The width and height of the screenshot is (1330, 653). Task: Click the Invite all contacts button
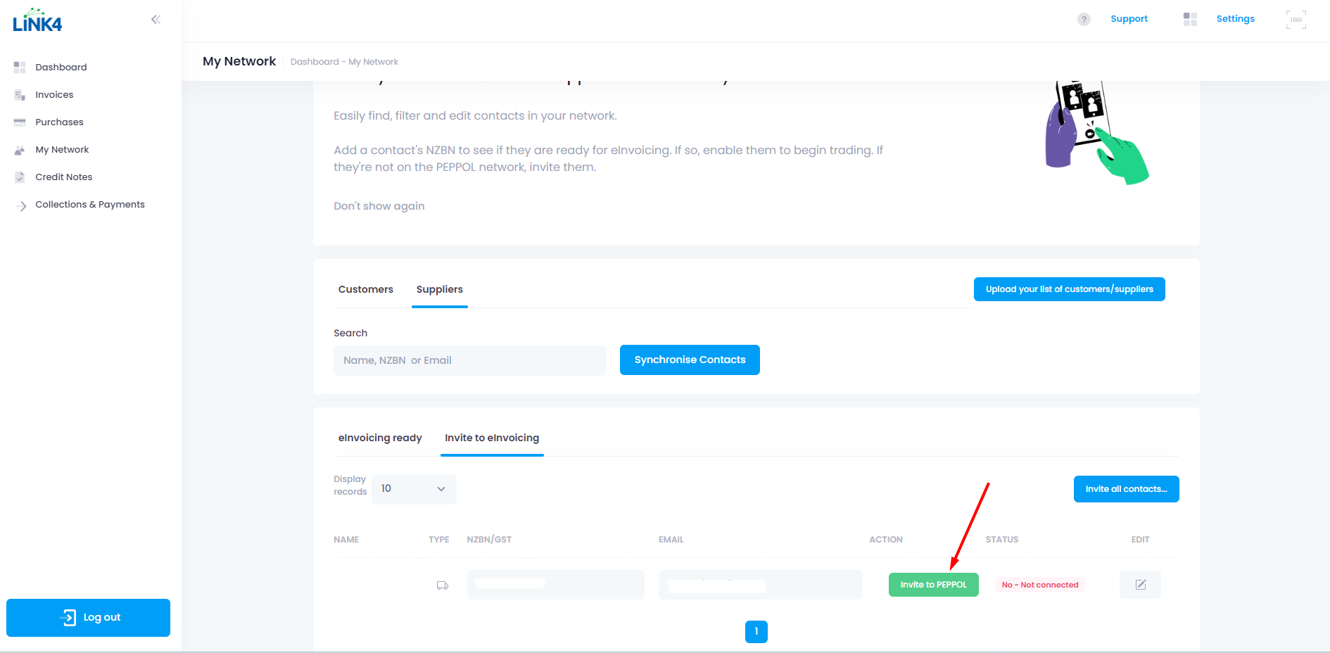1126,489
